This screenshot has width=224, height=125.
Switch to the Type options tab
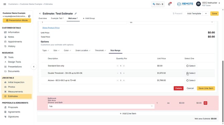[x=45, y=51]
